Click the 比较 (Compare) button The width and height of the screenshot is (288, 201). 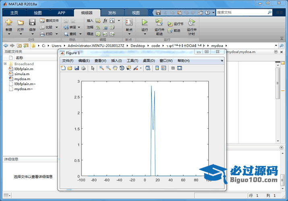pos(47,27)
